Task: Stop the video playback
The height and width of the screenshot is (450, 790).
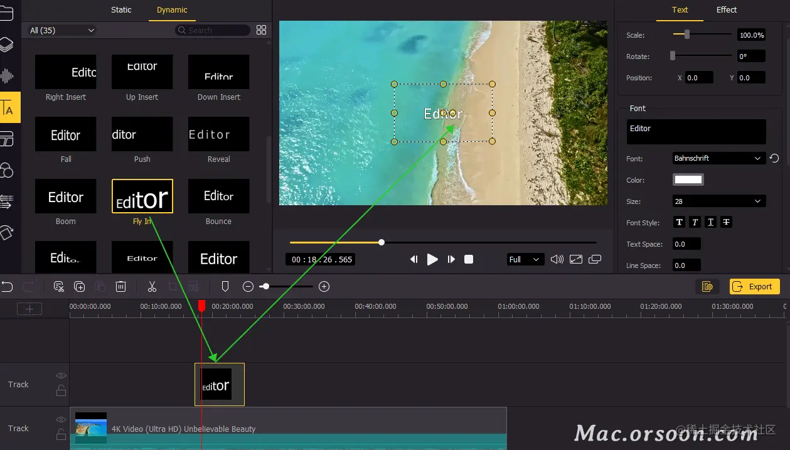Action: tap(469, 259)
